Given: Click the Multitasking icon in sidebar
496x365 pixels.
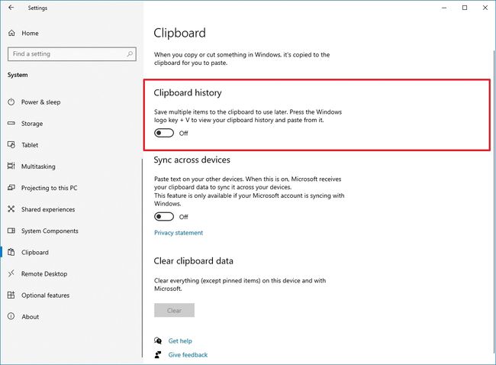Looking at the screenshot, I should point(11,166).
